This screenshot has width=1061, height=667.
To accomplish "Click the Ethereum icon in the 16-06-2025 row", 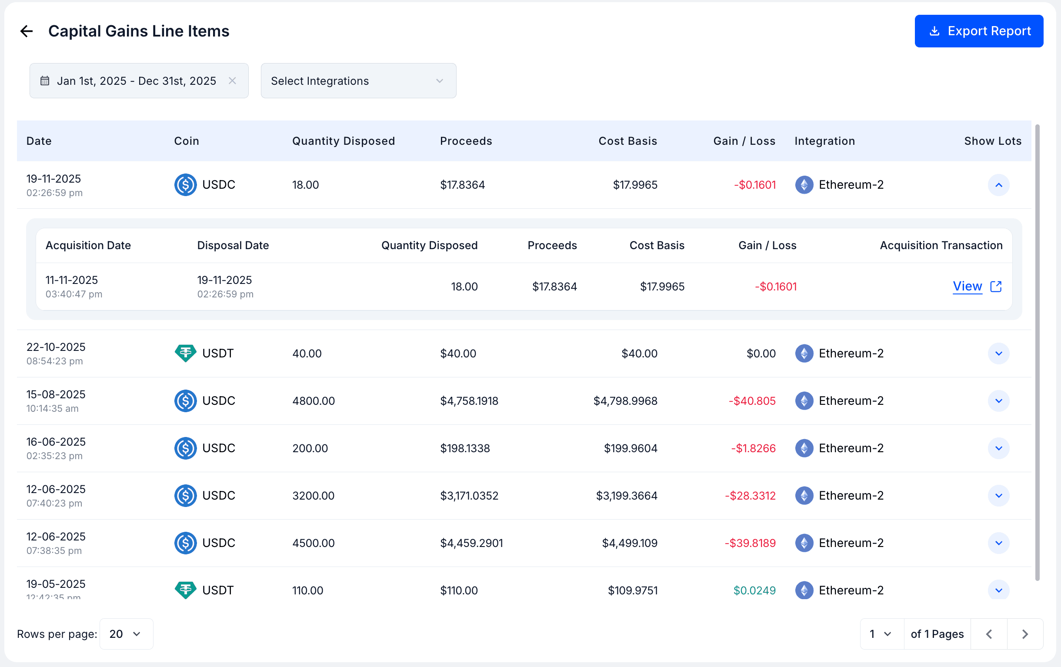I will (804, 448).
